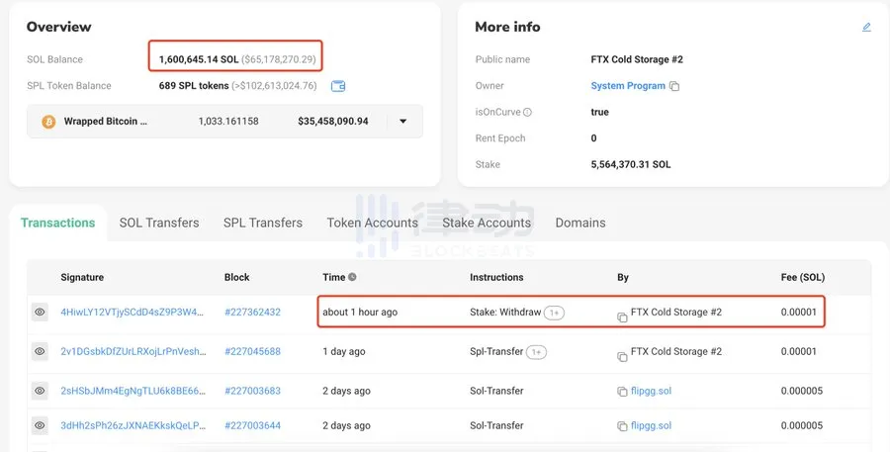Viewport: 890px width, 452px height.
Task: Click the wallet icon beside SPL token balance
Action: coord(338,86)
